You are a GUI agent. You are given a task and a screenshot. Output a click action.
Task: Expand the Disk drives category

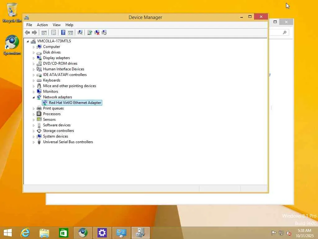(34, 53)
